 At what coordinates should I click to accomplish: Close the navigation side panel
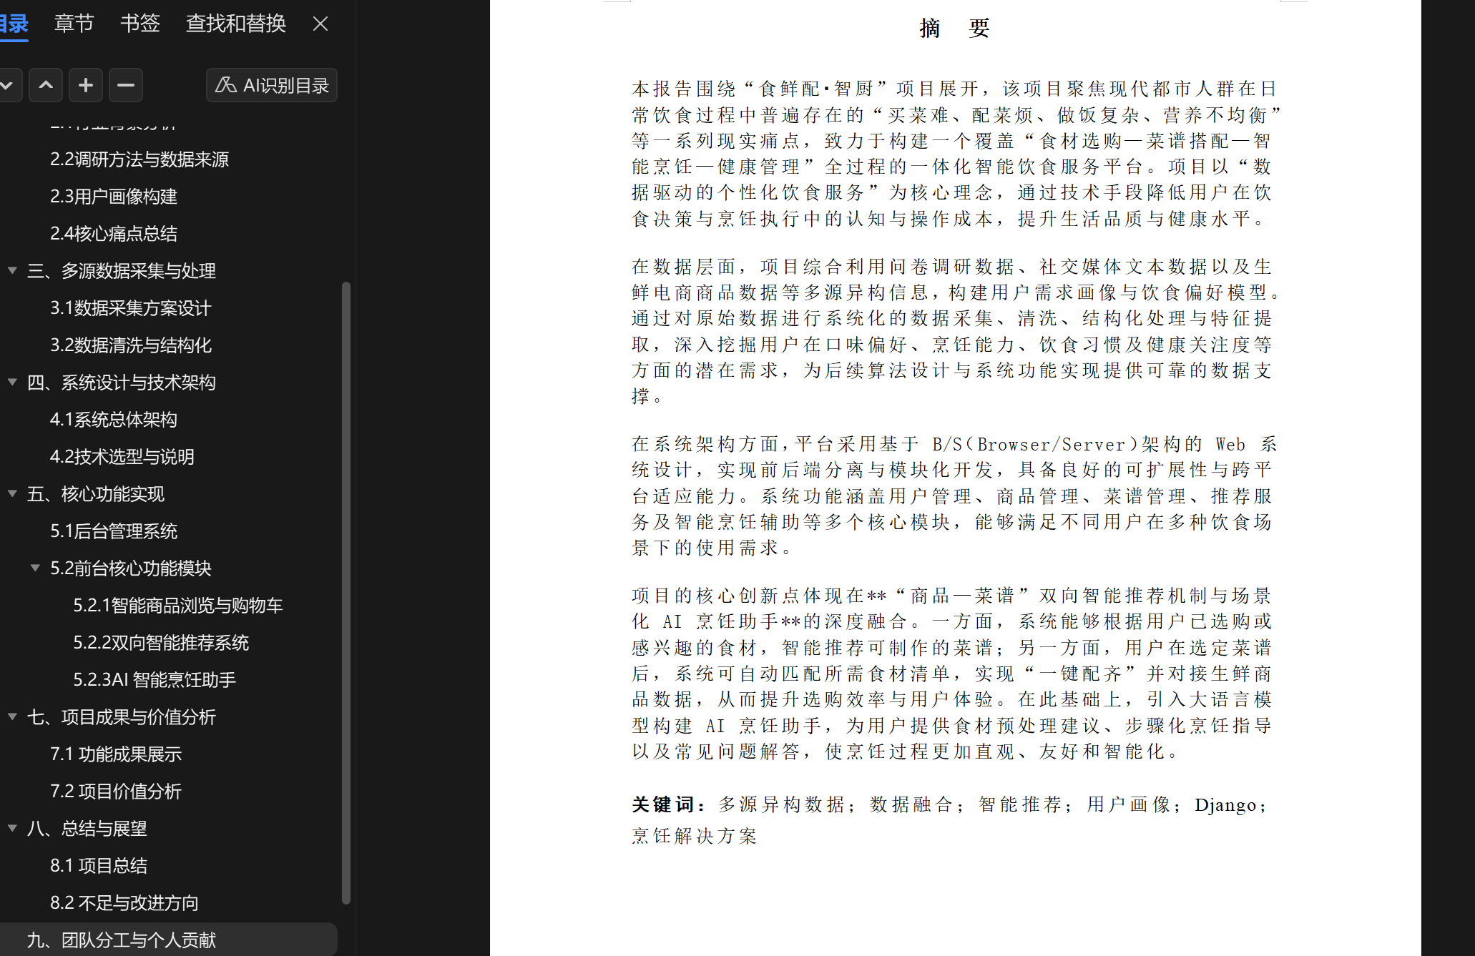pyautogui.click(x=320, y=24)
